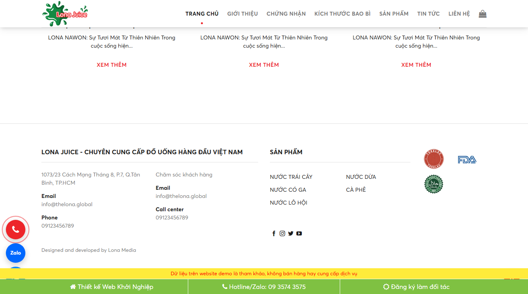Image resolution: width=528 pixels, height=294 pixels.
Task: Click the 1073/23 Cách Mạng Tháng 8 address
Action: (91, 179)
